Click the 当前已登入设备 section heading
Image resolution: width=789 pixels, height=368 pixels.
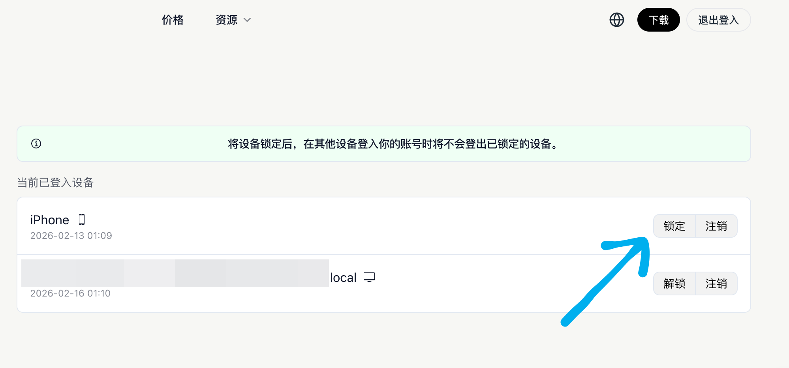pos(55,182)
